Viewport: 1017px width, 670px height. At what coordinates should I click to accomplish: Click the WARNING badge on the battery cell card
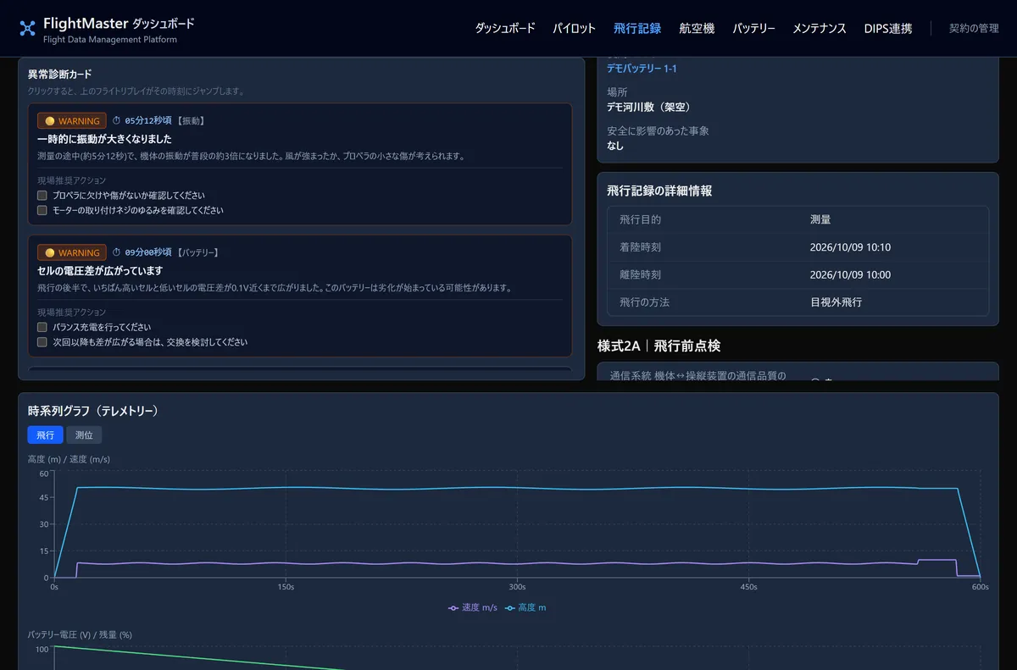pos(72,252)
